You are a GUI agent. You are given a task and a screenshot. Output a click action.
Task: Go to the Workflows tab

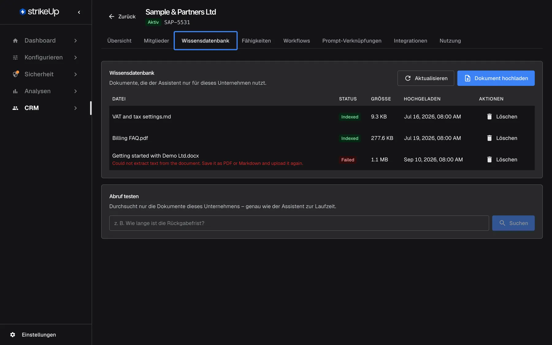click(x=297, y=40)
